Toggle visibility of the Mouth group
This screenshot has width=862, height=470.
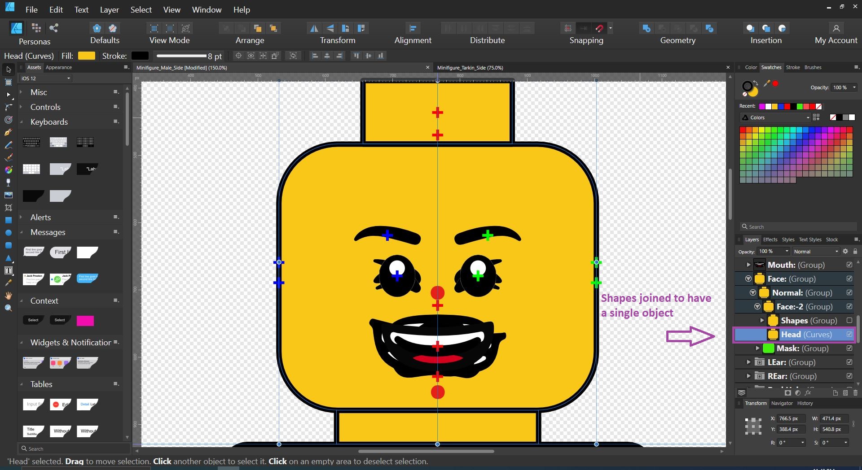click(x=849, y=265)
